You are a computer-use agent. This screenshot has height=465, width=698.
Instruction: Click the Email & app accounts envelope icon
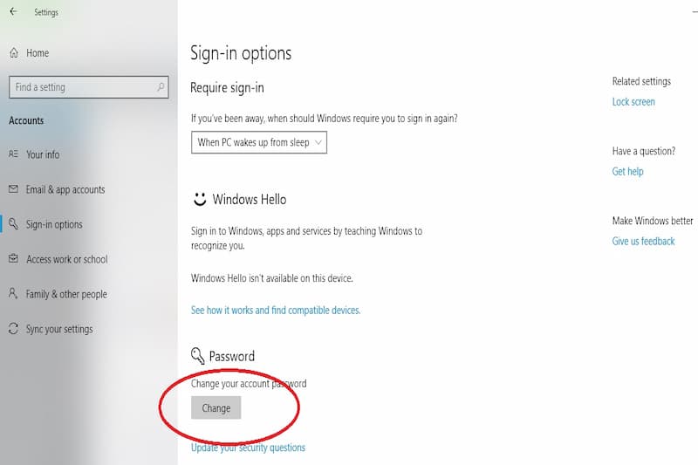(13, 189)
